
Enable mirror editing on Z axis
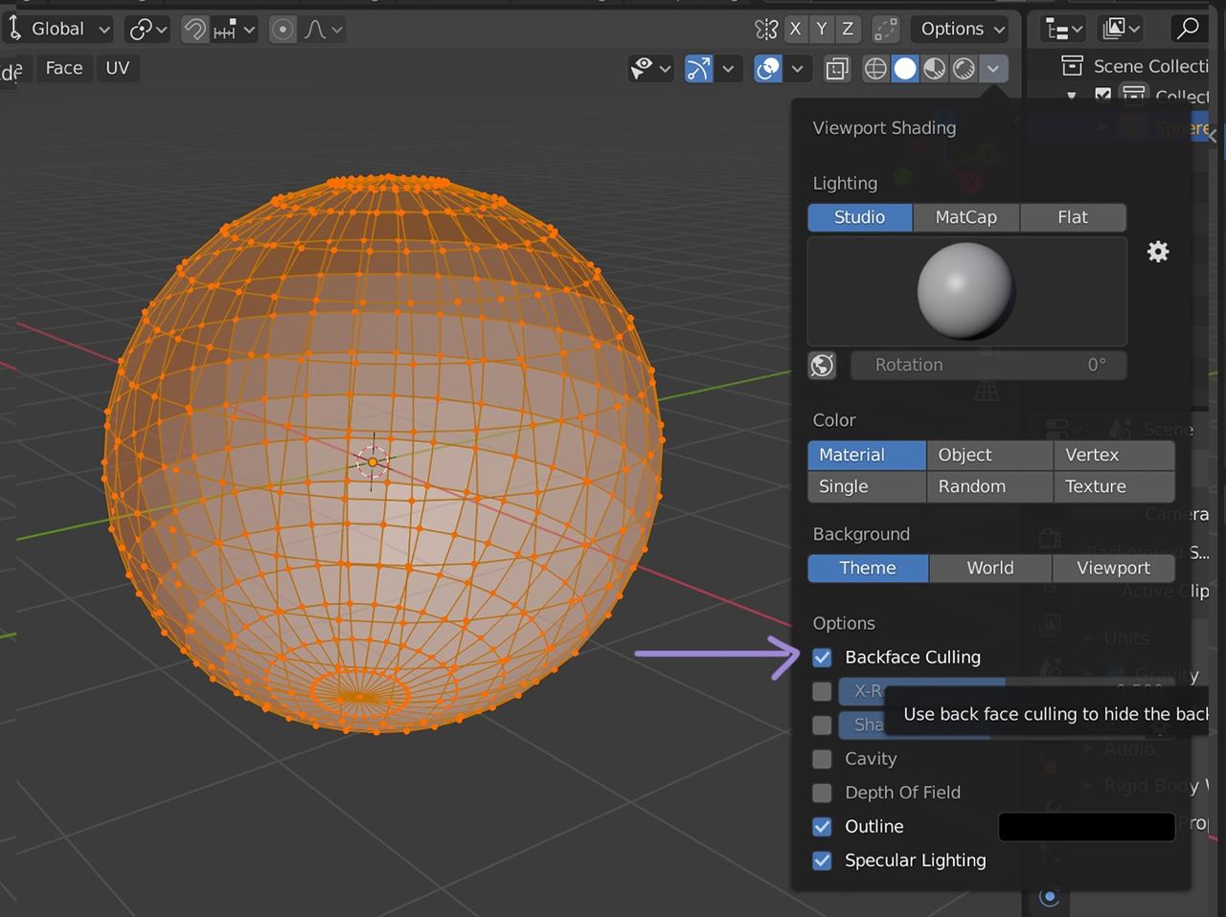coord(848,29)
